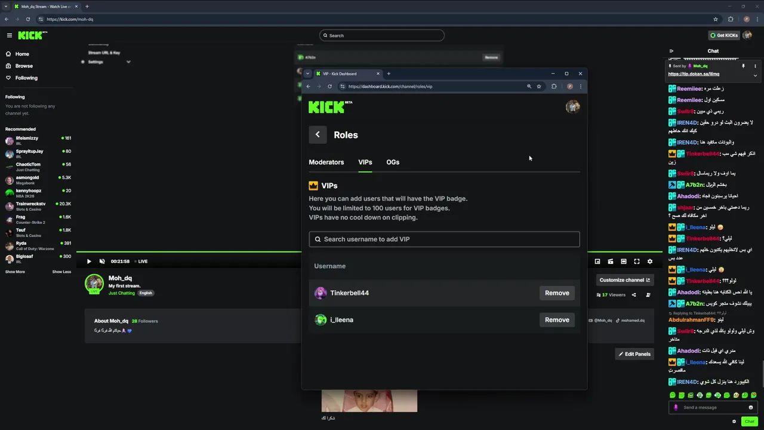Click Show Less under Recommended
Viewport: 764px width, 430px height.
(61, 272)
